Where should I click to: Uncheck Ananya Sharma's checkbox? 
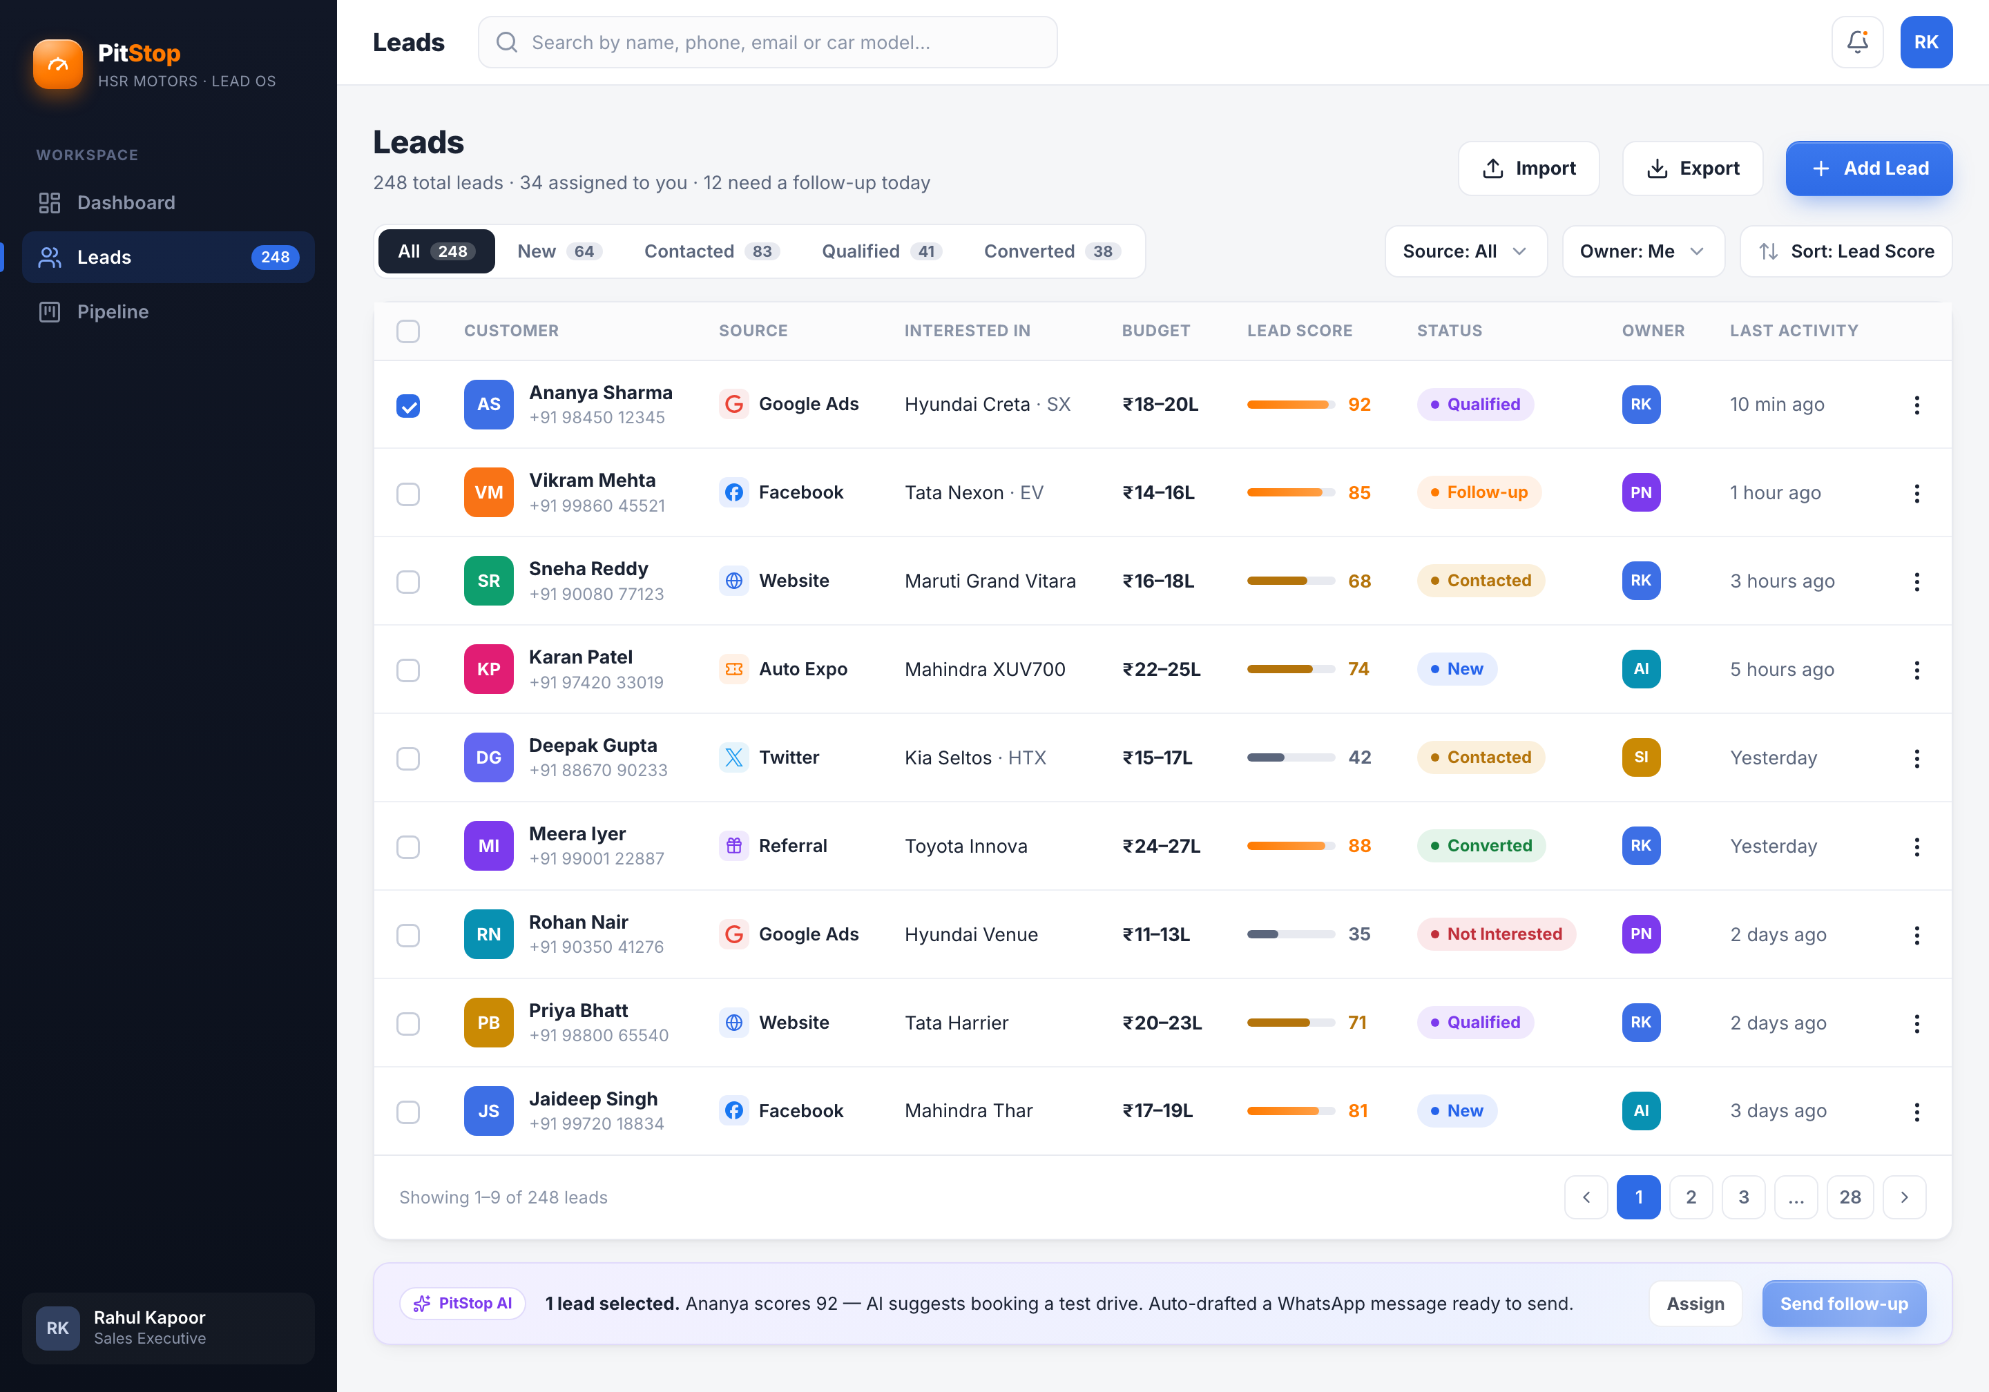408,405
